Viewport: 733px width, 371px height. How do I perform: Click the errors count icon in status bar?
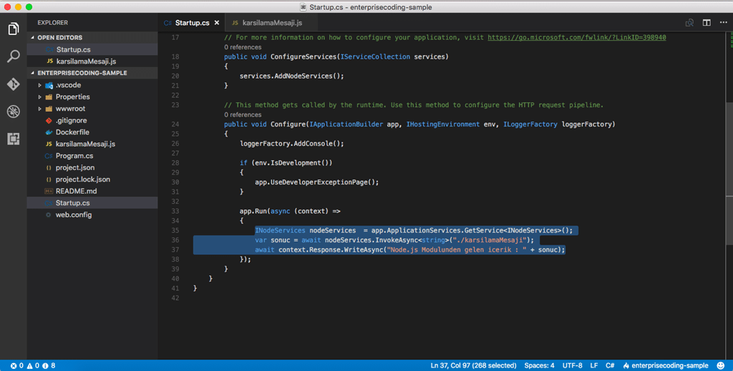tap(14, 365)
